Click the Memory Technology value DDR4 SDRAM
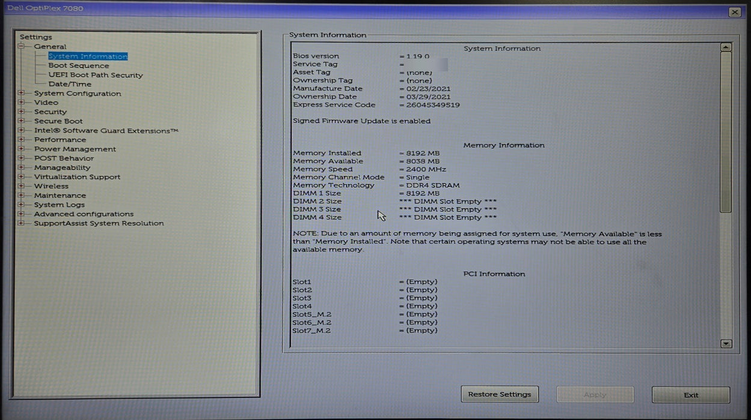 tap(433, 185)
